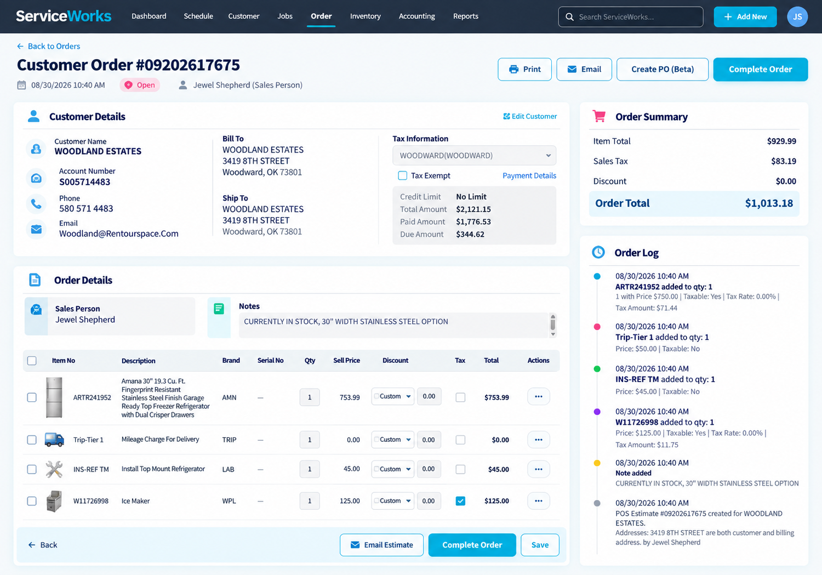Go to the Accounting nav item
The height and width of the screenshot is (575, 822).
(x=417, y=16)
